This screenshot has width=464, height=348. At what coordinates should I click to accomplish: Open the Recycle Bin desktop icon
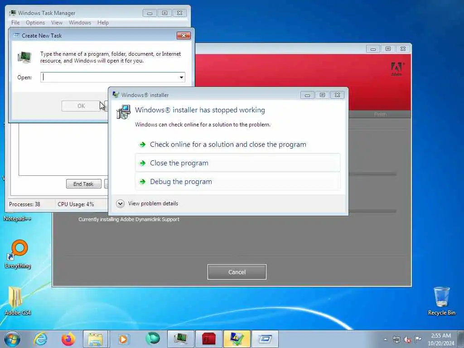click(x=441, y=301)
